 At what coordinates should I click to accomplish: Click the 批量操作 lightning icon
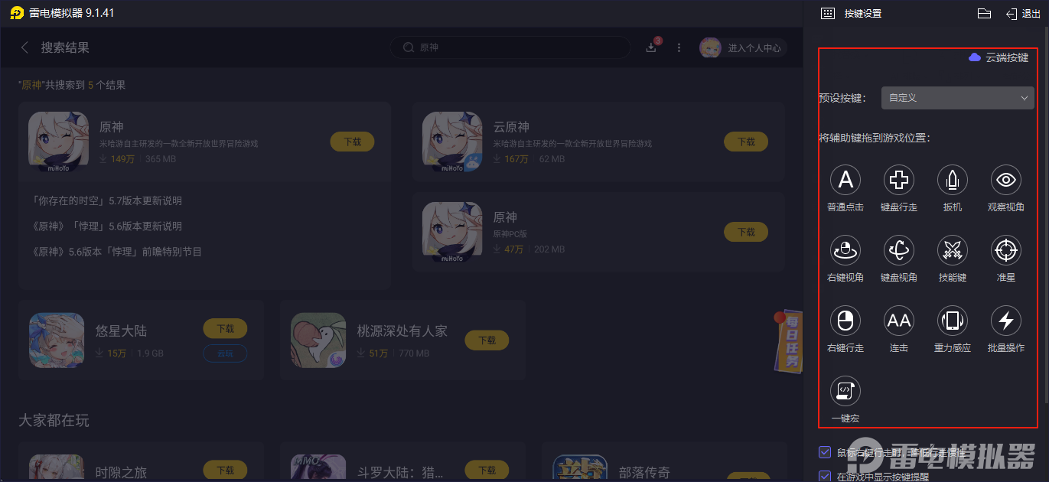1006,321
